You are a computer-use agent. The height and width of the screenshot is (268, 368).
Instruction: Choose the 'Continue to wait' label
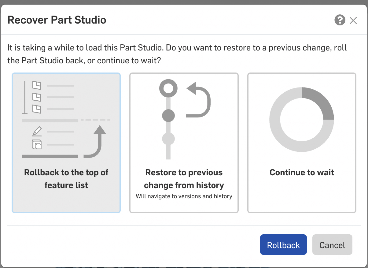coord(302,173)
